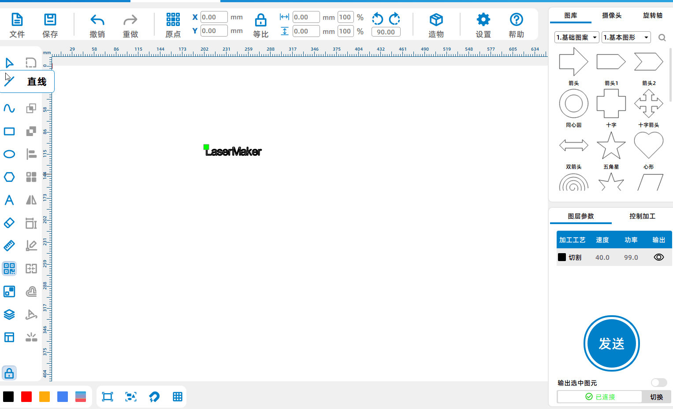Screen dimensions: 673x409
Task: Click rotate clockwise icon
Action: (394, 18)
